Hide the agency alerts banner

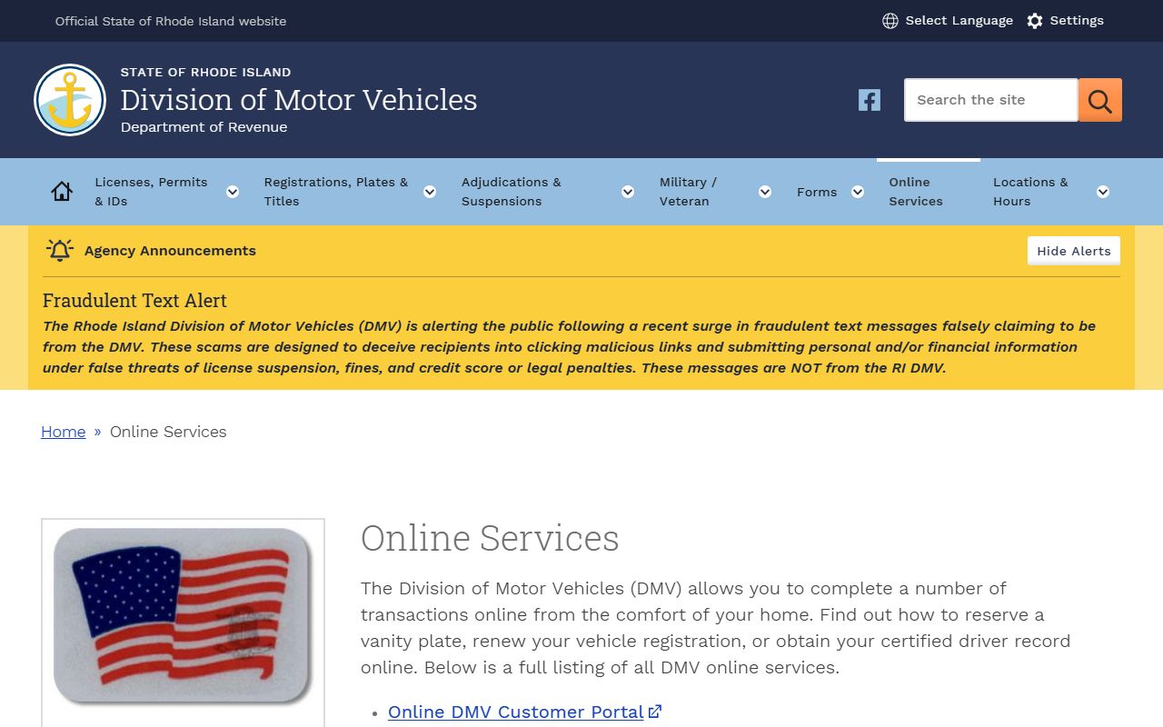[x=1074, y=251]
